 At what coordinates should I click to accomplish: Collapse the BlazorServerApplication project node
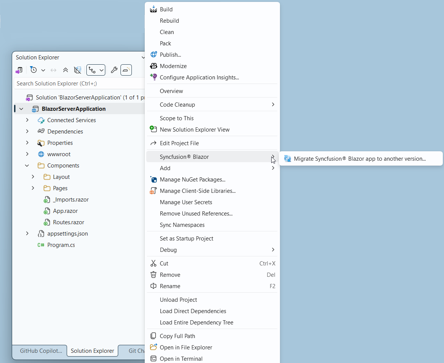(x=21, y=109)
